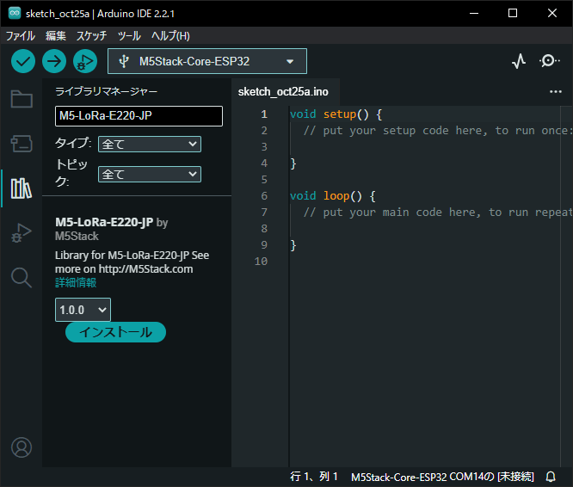Click the インストール button

click(115, 332)
